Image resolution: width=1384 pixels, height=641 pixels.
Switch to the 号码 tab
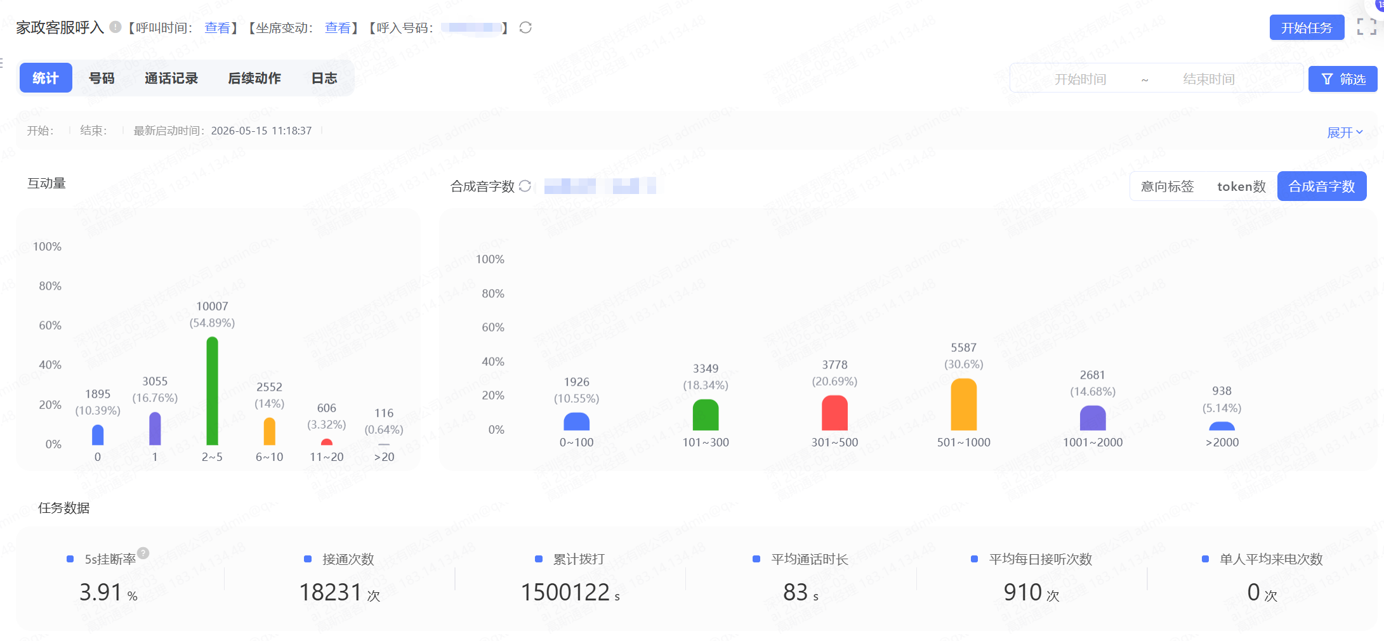(x=102, y=77)
